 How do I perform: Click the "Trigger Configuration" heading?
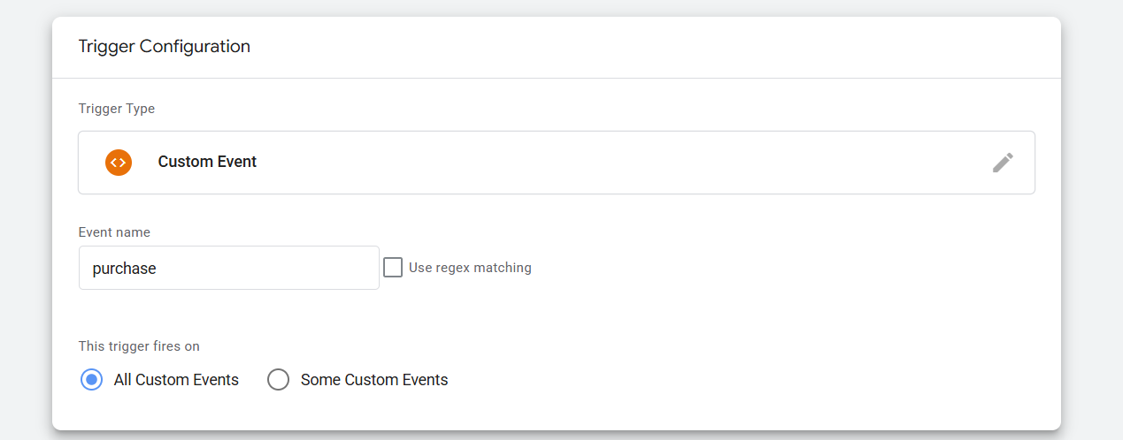pos(164,47)
